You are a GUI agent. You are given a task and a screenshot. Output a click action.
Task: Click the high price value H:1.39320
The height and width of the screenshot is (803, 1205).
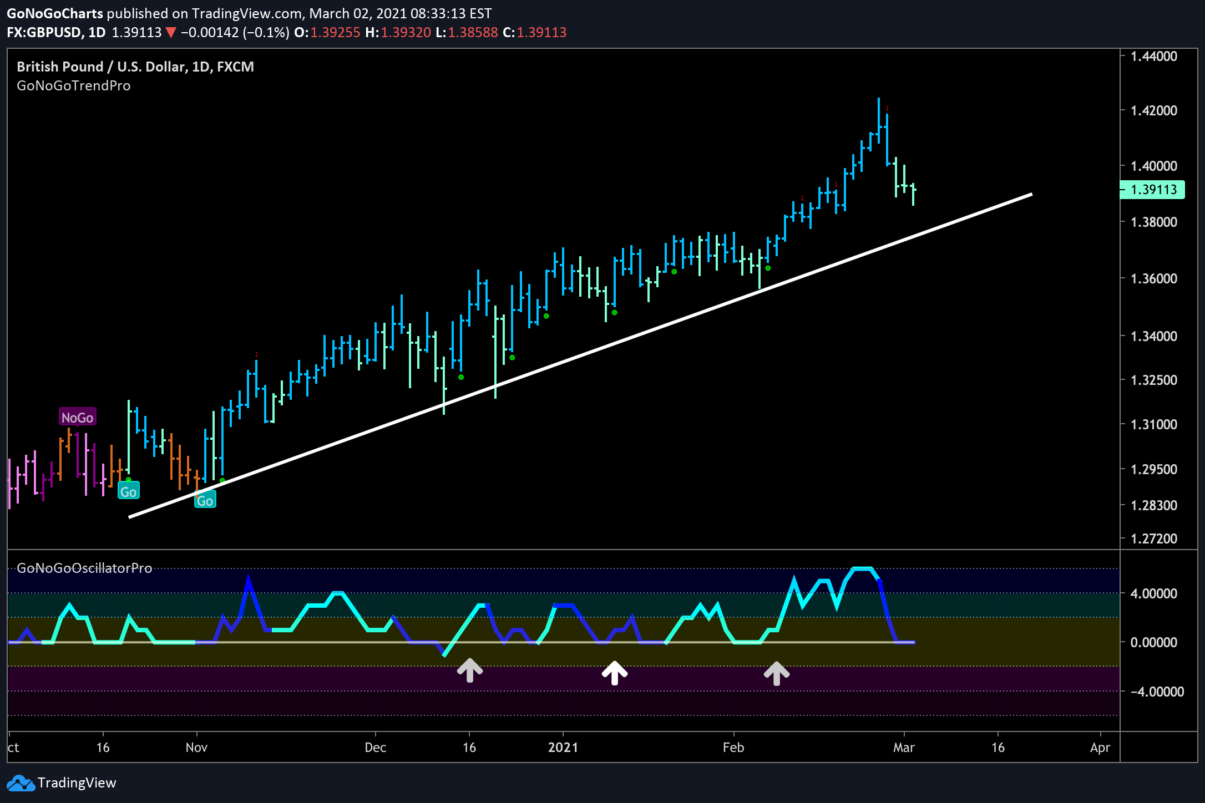(398, 33)
